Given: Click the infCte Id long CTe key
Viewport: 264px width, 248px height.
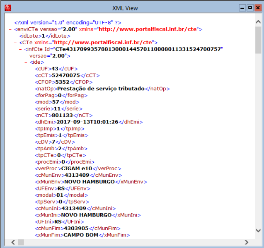Looking at the screenshot, I should (138, 49).
